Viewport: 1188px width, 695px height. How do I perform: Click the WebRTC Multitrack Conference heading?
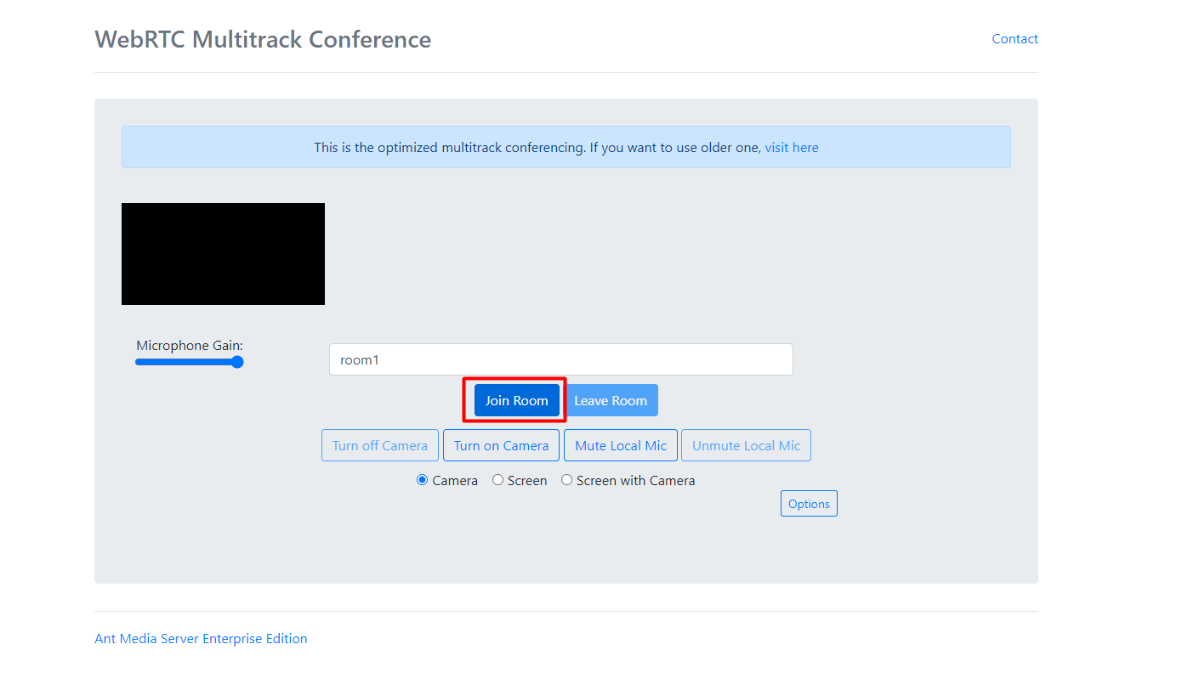(263, 40)
